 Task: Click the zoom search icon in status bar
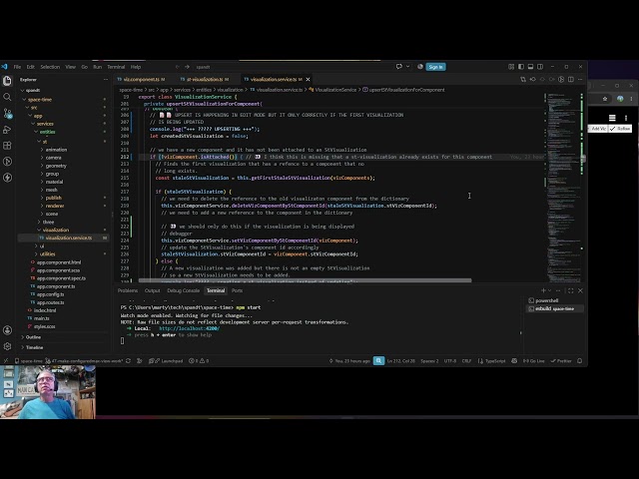(378, 361)
